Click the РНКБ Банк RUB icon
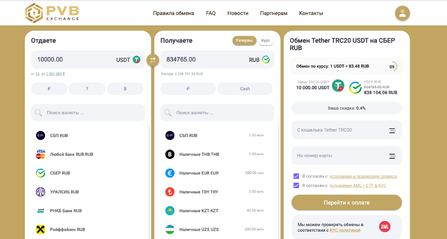This screenshot has width=447, height=239. pos(40,211)
